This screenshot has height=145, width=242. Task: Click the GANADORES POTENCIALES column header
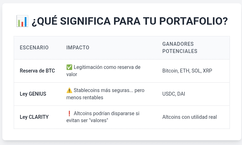click(180, 48)
